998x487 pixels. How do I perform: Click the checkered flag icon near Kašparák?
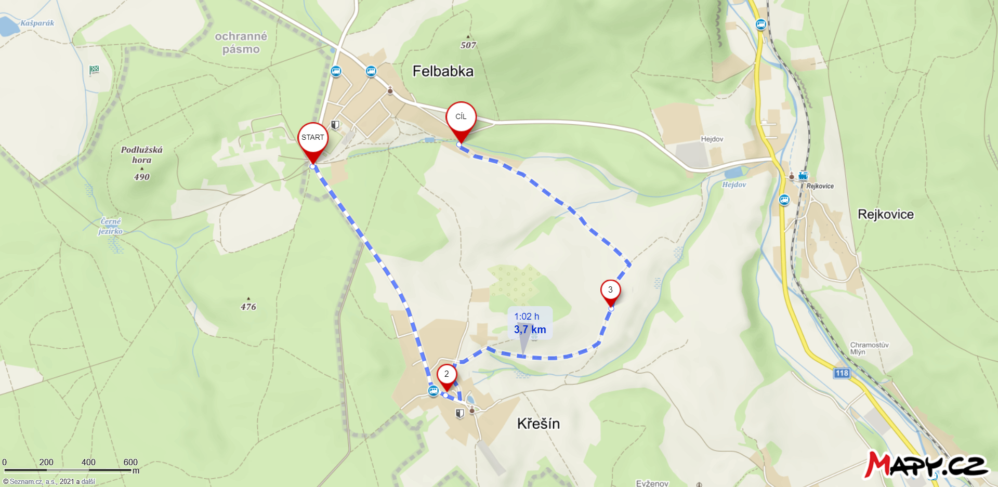94,70
